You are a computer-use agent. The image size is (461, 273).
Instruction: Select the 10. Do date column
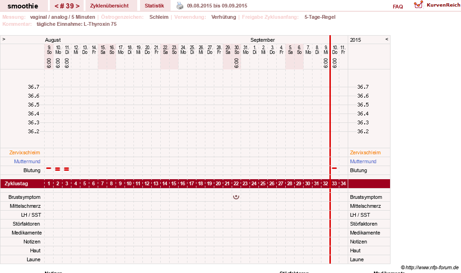335,50
